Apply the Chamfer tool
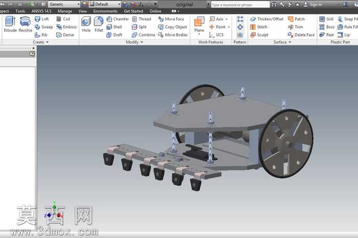Screen dimensions: 358x238 click(x=118, y=19)
